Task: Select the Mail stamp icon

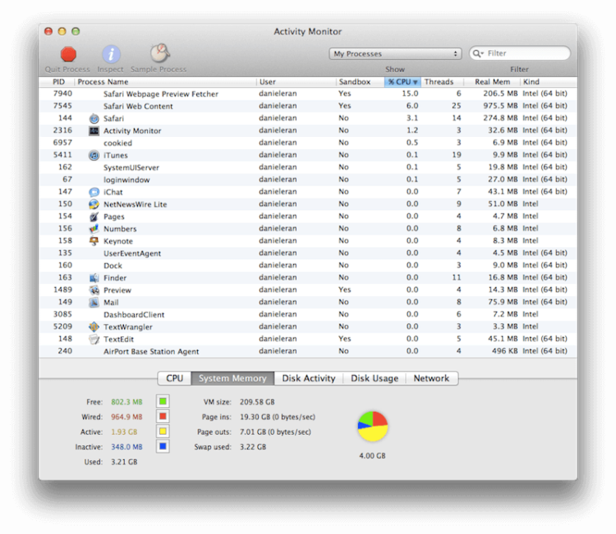Action: click(x=94, y=303)
